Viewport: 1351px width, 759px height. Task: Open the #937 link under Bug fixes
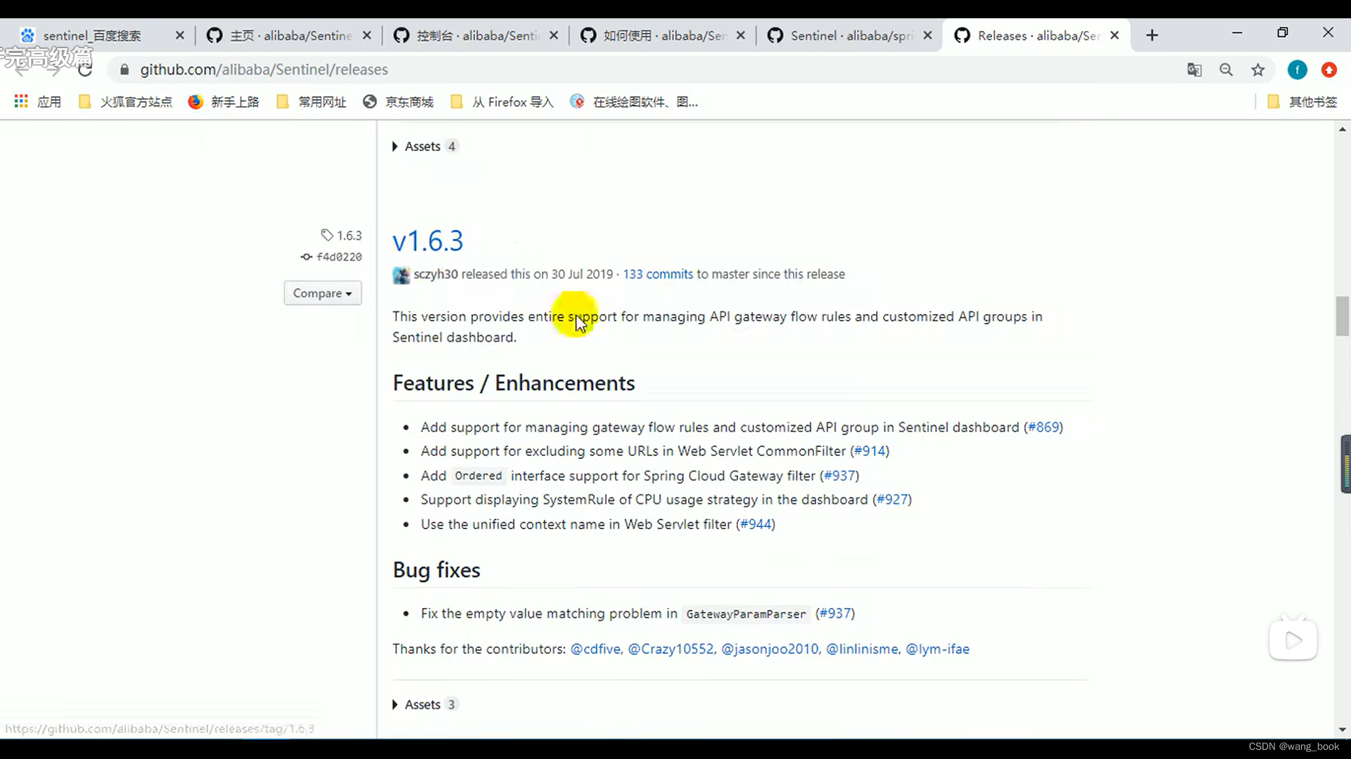(835, 614)
